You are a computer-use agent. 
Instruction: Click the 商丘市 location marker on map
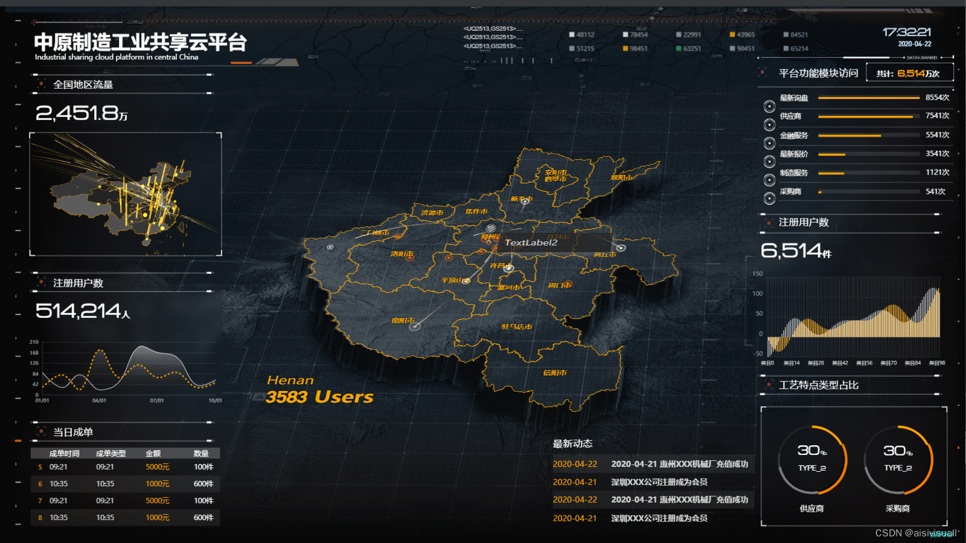pyautogui.click(x=621, y=247)
